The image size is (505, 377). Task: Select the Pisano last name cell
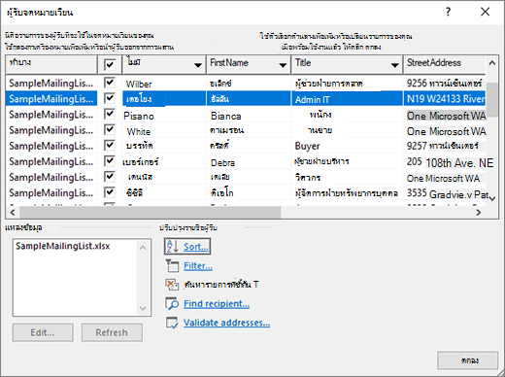click(x=164, y=116)
